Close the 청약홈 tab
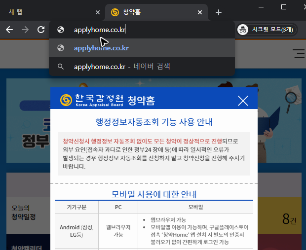This screenshot has height=250, width=306. (x=200, y=12)
